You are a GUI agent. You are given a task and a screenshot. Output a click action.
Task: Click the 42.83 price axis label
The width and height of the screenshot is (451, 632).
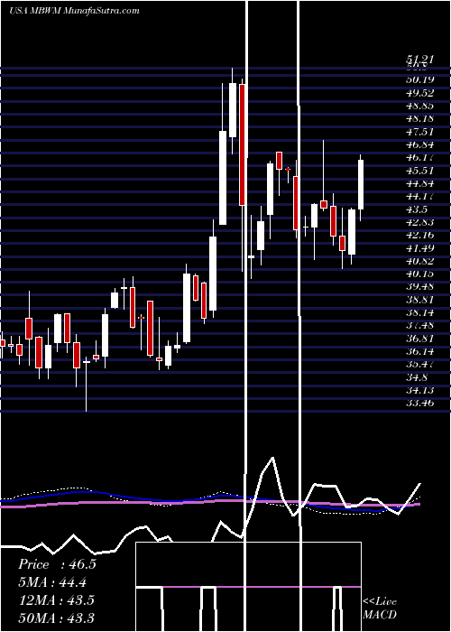(x=419, y=222)
